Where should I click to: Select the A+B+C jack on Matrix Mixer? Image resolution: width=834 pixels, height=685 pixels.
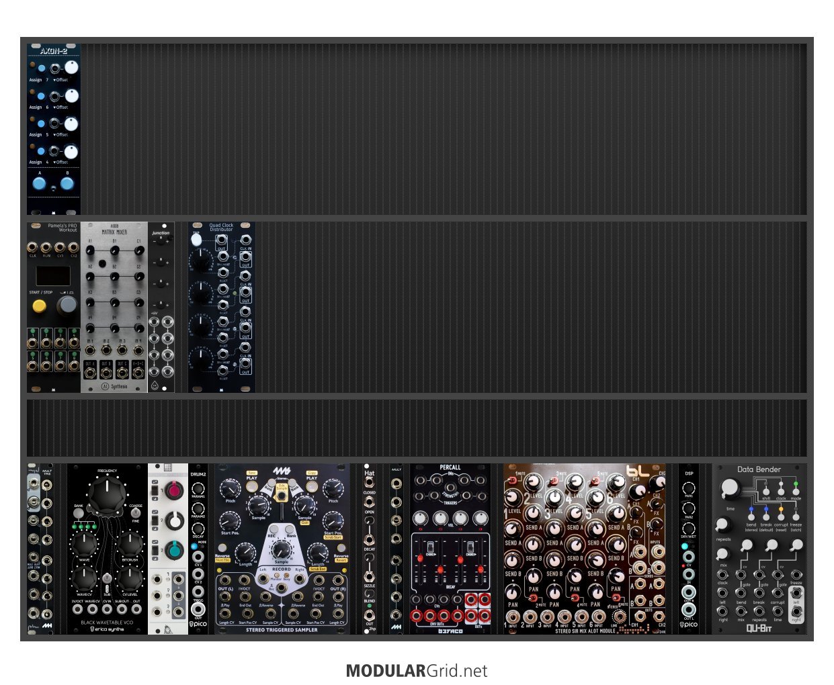click(138, 373)
